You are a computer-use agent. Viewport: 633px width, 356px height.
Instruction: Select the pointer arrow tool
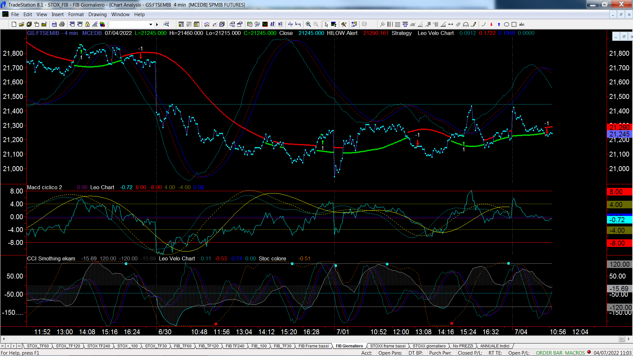tap(326, 24)
